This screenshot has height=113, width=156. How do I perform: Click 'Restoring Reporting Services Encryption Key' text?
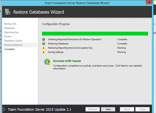[70, 48]
